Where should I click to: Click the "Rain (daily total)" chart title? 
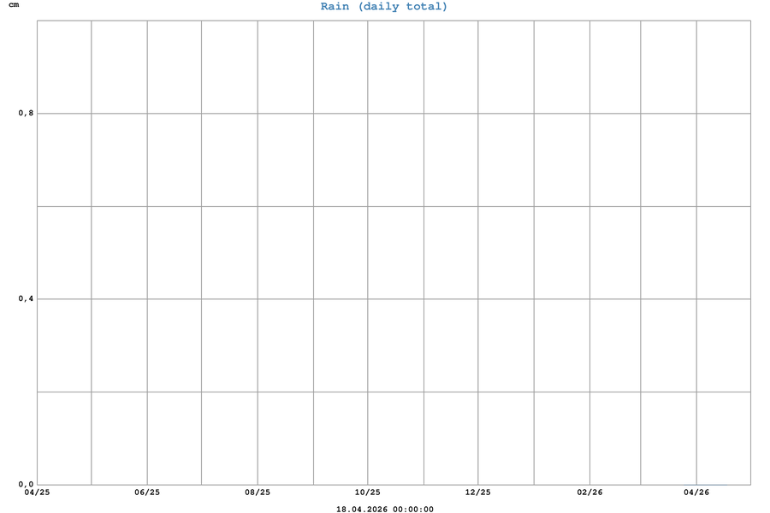[384, 7]
